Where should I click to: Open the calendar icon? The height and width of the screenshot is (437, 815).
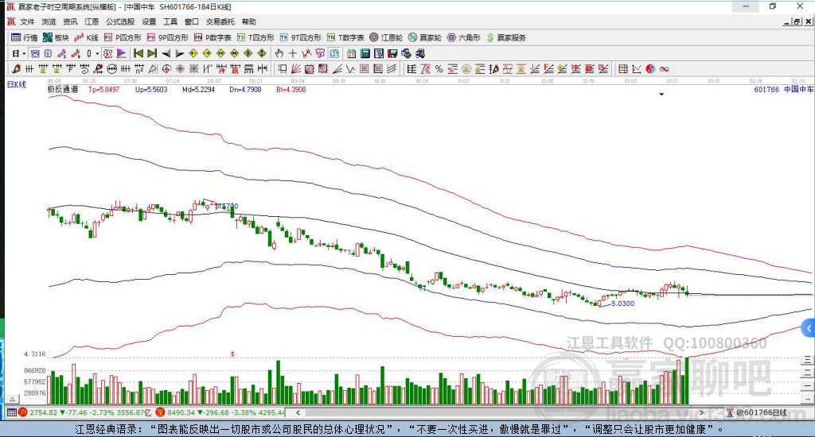click(351, 53)
